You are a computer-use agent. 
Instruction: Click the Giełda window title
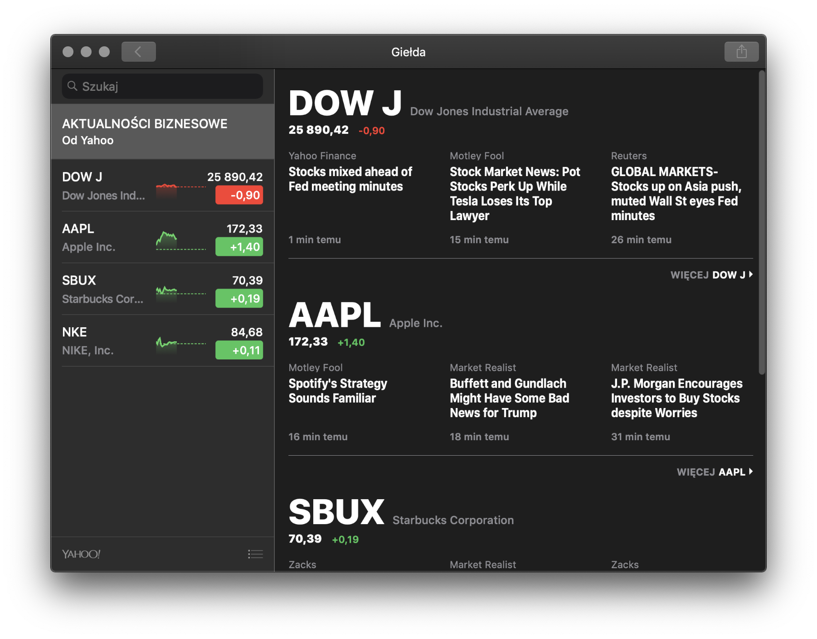408,52
